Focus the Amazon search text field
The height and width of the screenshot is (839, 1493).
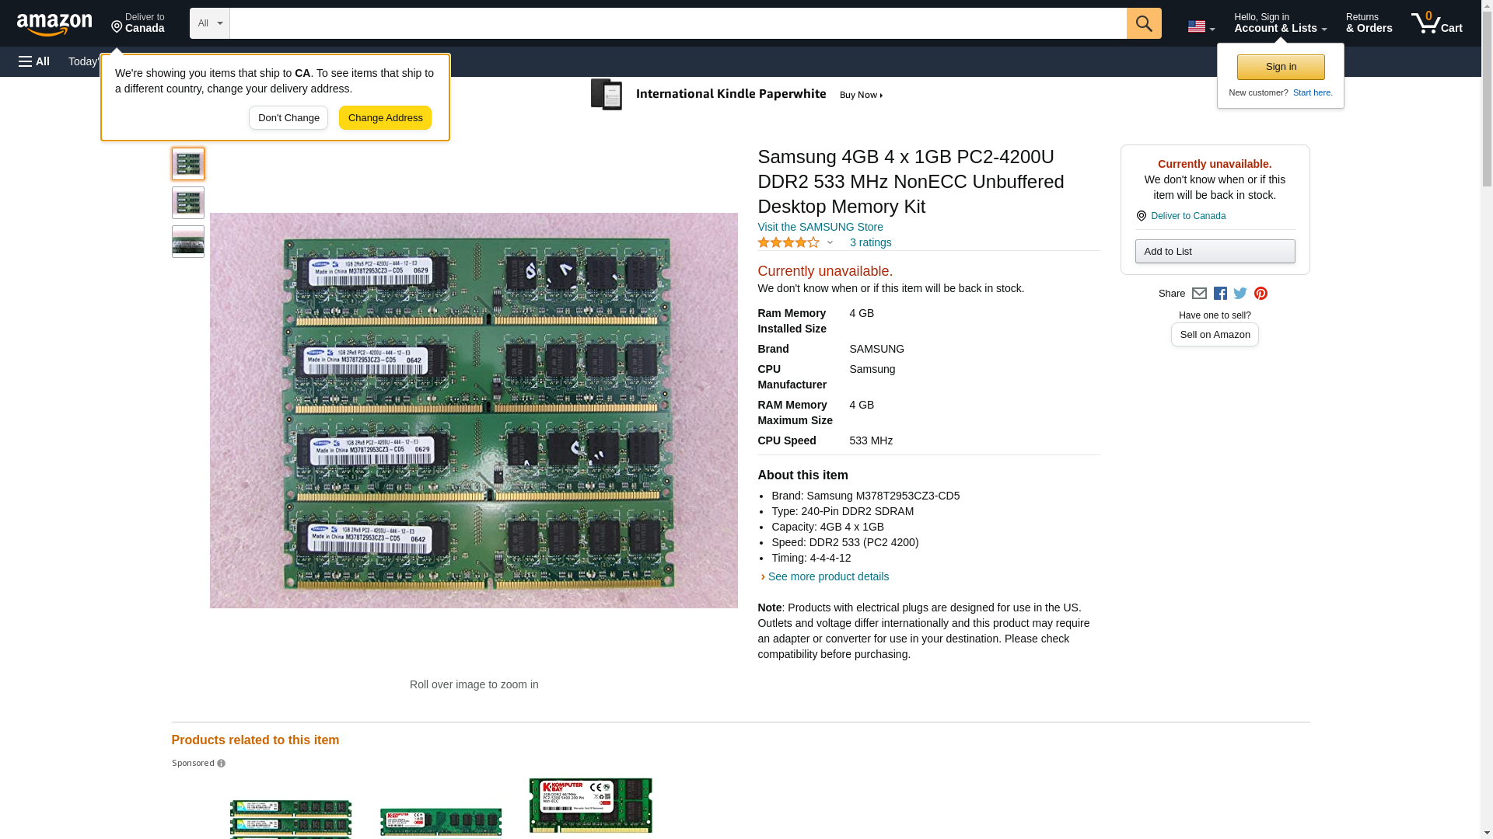[x=677, y=23]
